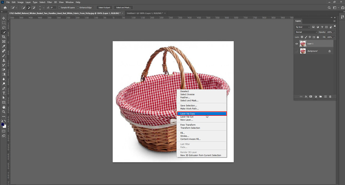Image resolution: width=345 pixels, height=185 pixels.
Task: Select the Clone Stamp tool
Action: pyautogui.click(x=4, y=60)
